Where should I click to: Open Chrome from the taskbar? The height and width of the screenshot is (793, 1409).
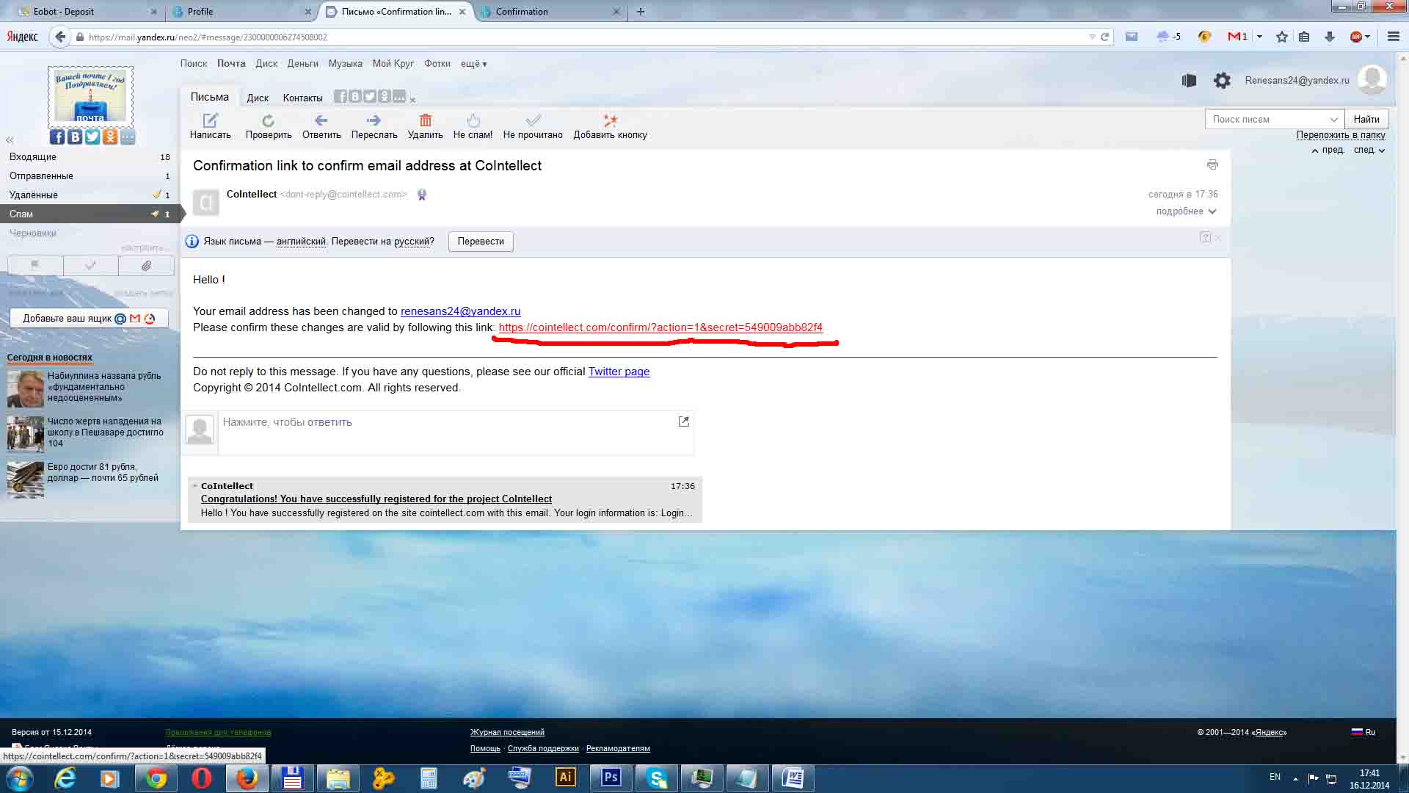coord(156,778)
